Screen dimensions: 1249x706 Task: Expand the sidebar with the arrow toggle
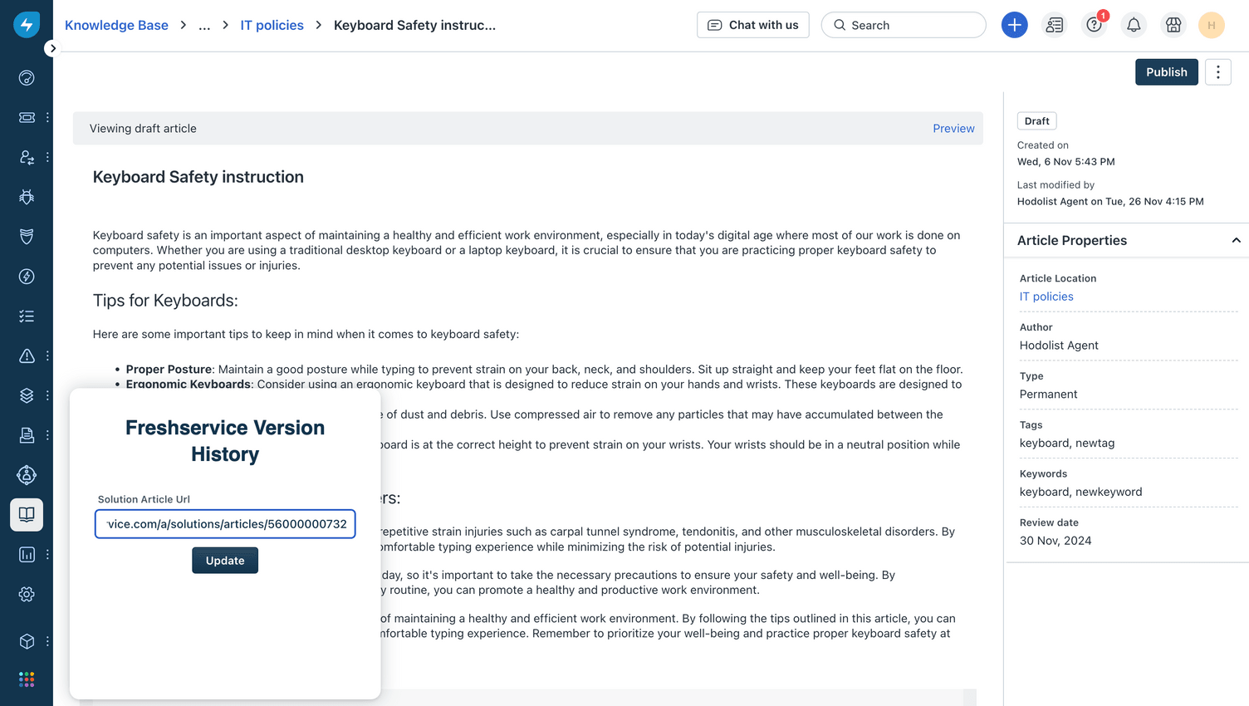(52, 48)
